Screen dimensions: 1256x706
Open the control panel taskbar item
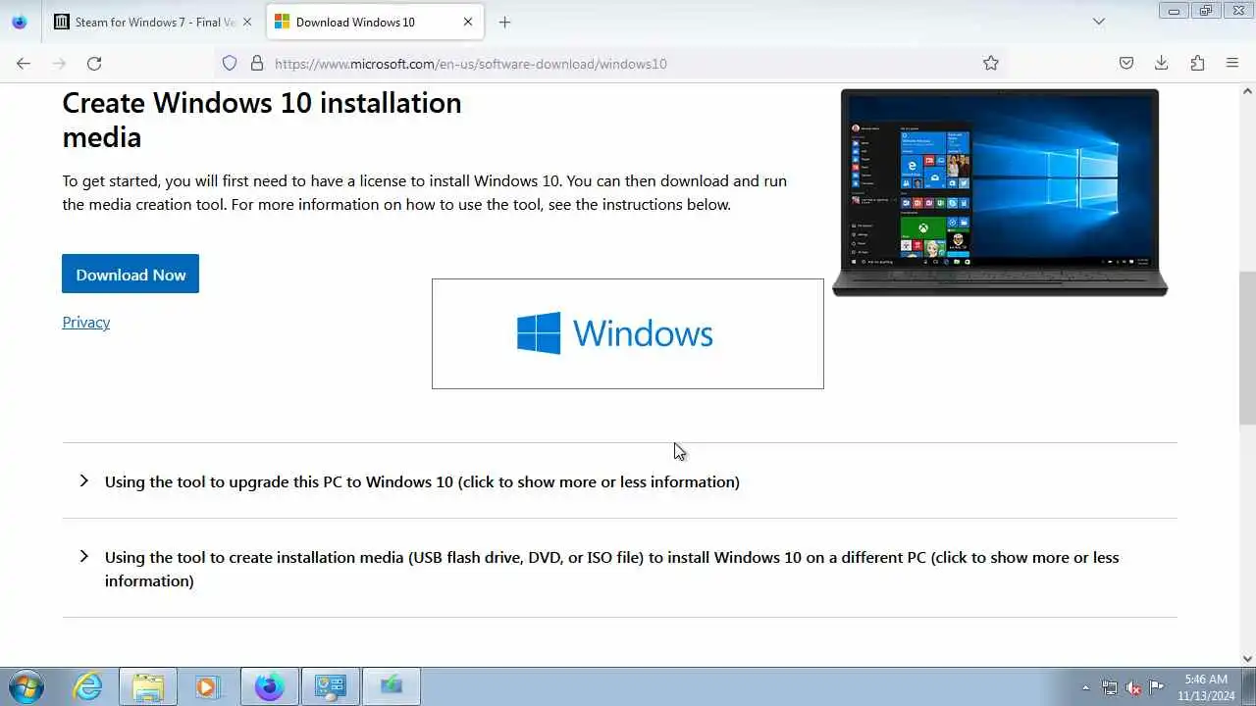331,686
